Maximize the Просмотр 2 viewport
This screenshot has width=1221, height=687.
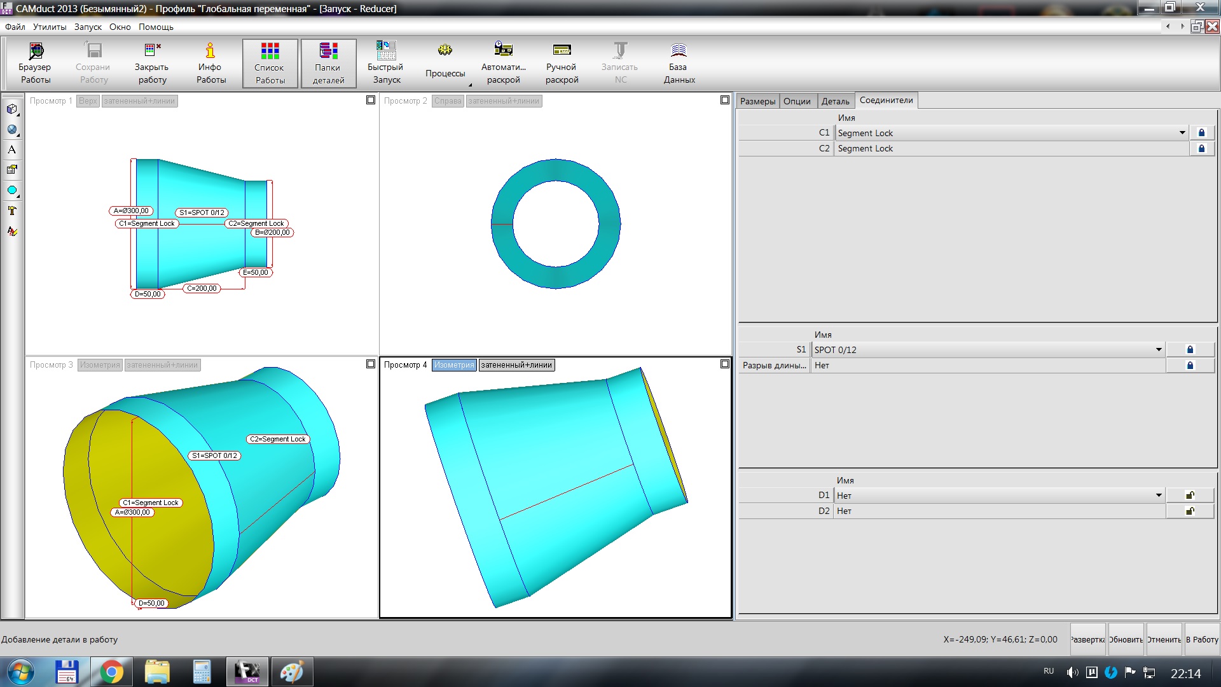click(x=724, y=101)
